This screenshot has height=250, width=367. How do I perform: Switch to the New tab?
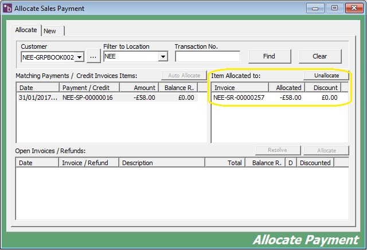click(x=53, y=31)
